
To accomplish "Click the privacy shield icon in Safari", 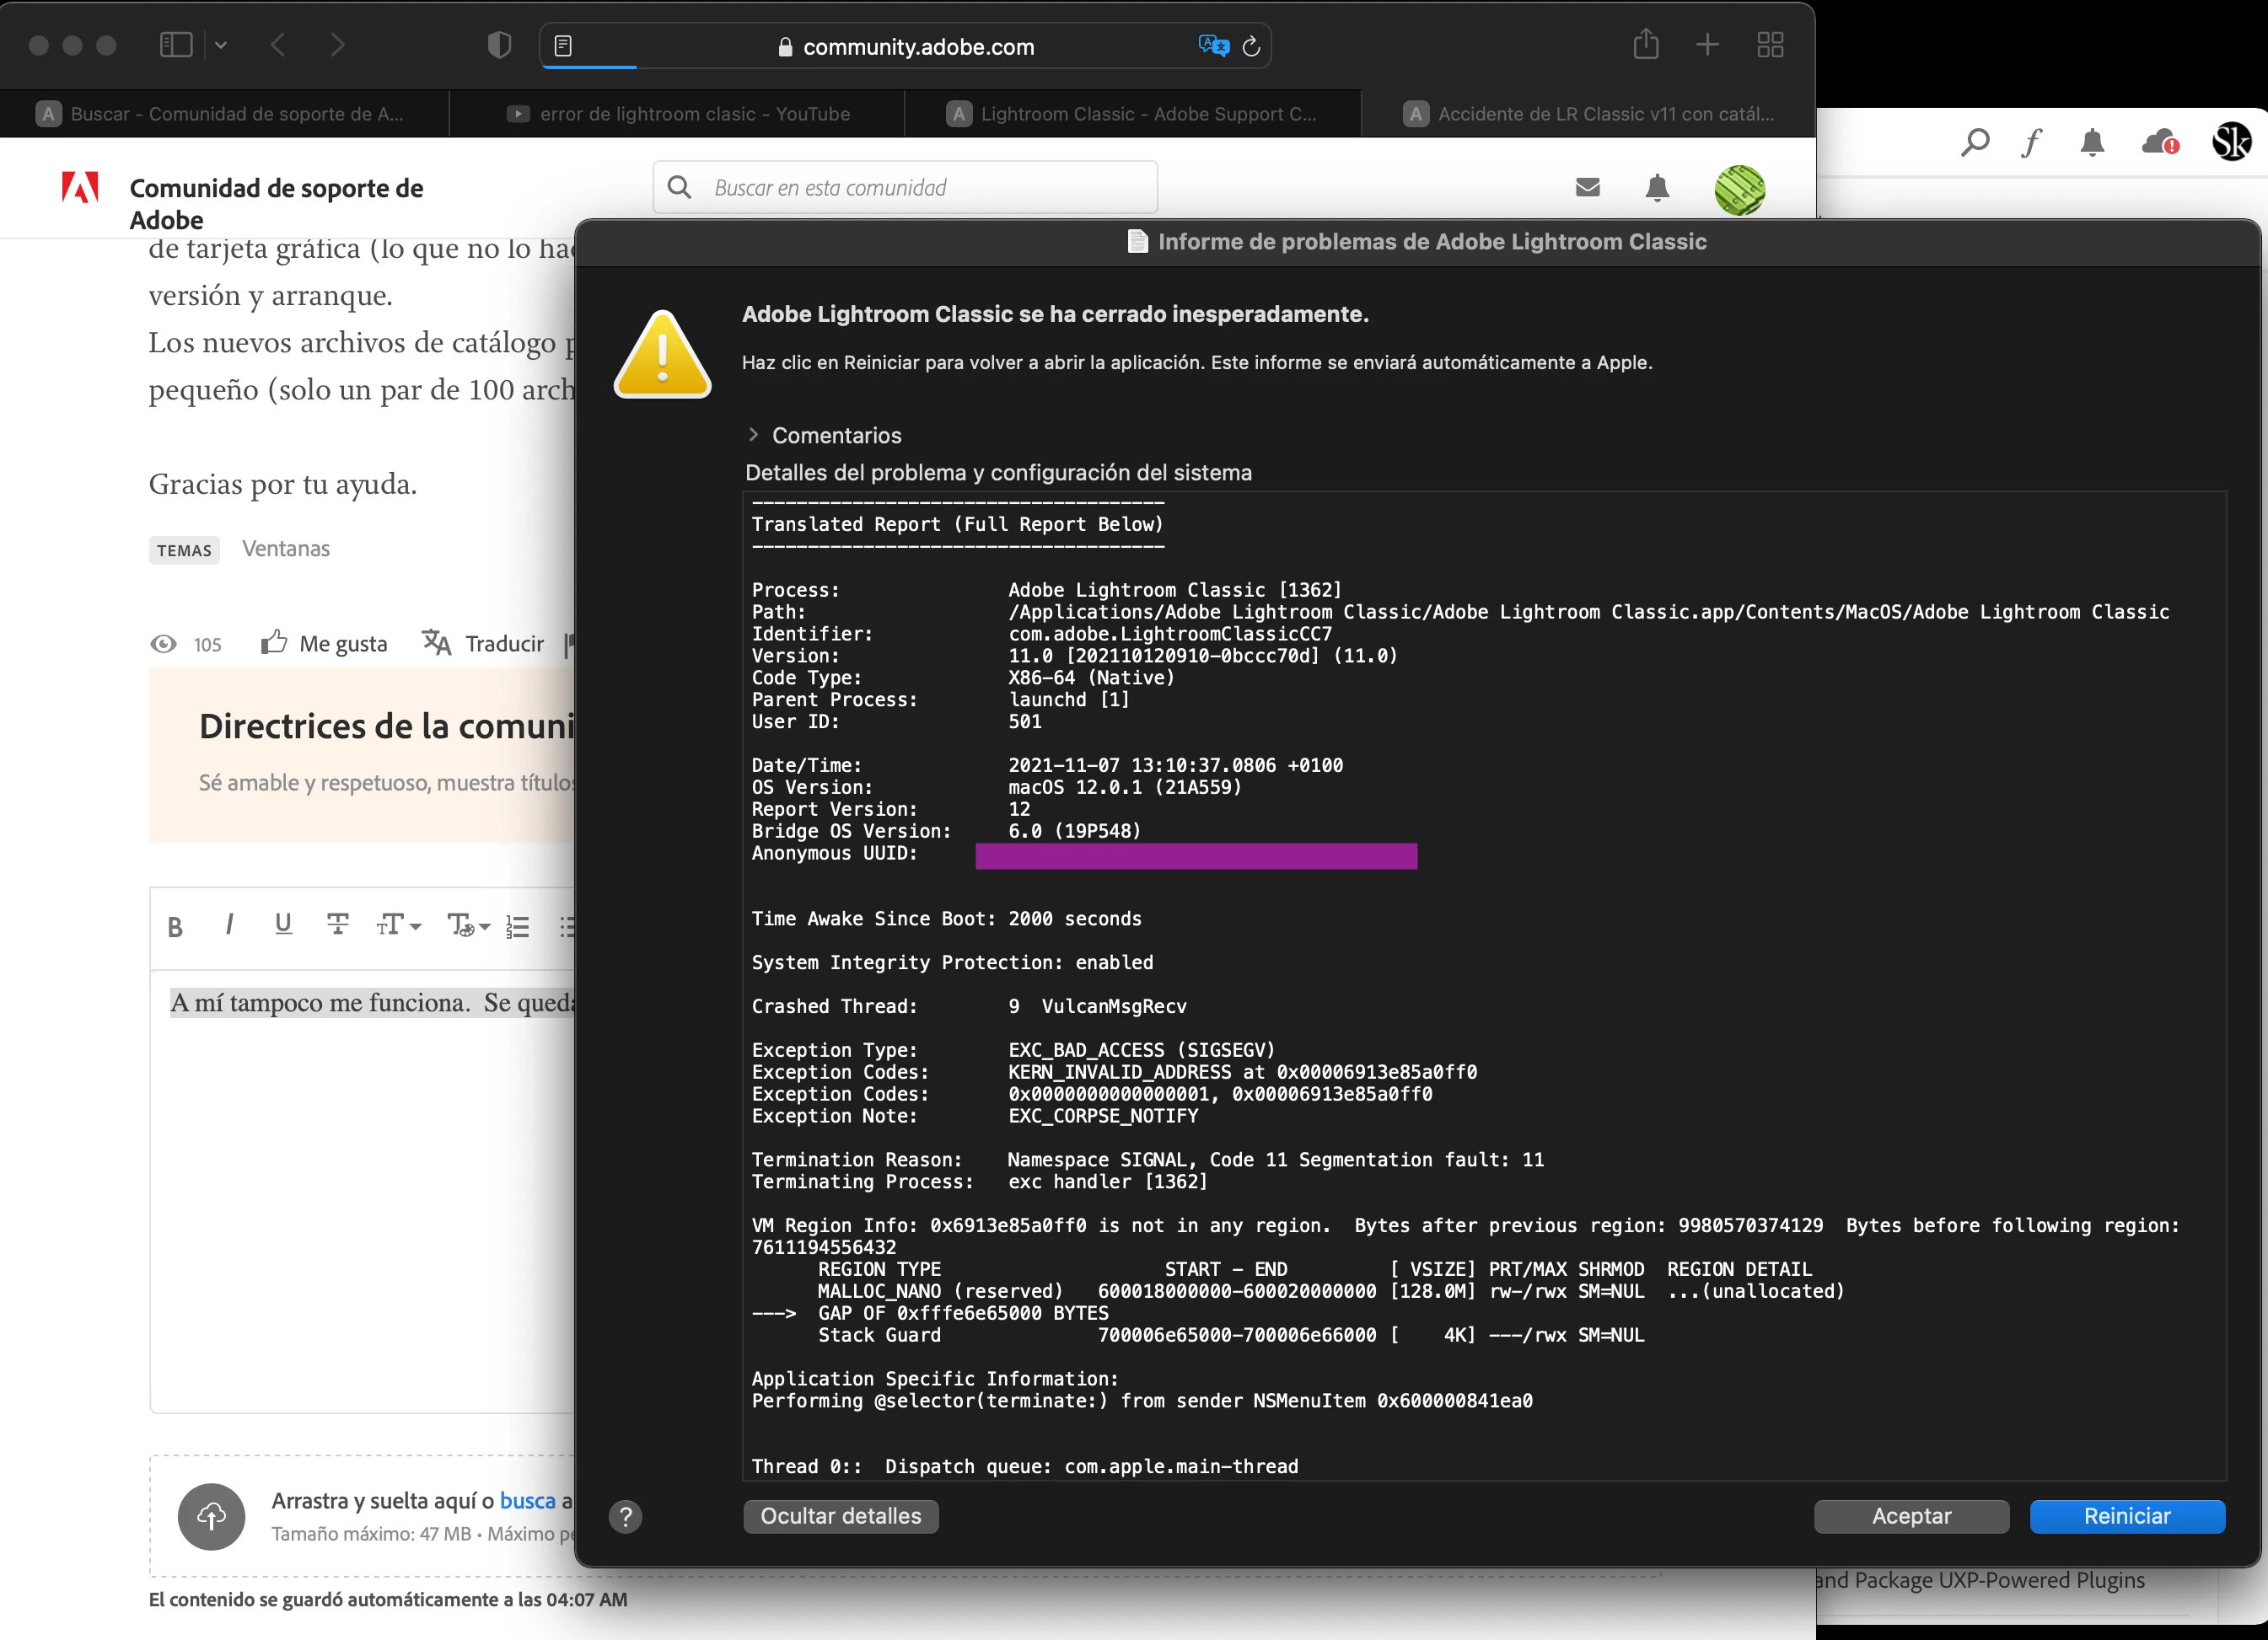I will pyautogui.click(x=499, y=45).
